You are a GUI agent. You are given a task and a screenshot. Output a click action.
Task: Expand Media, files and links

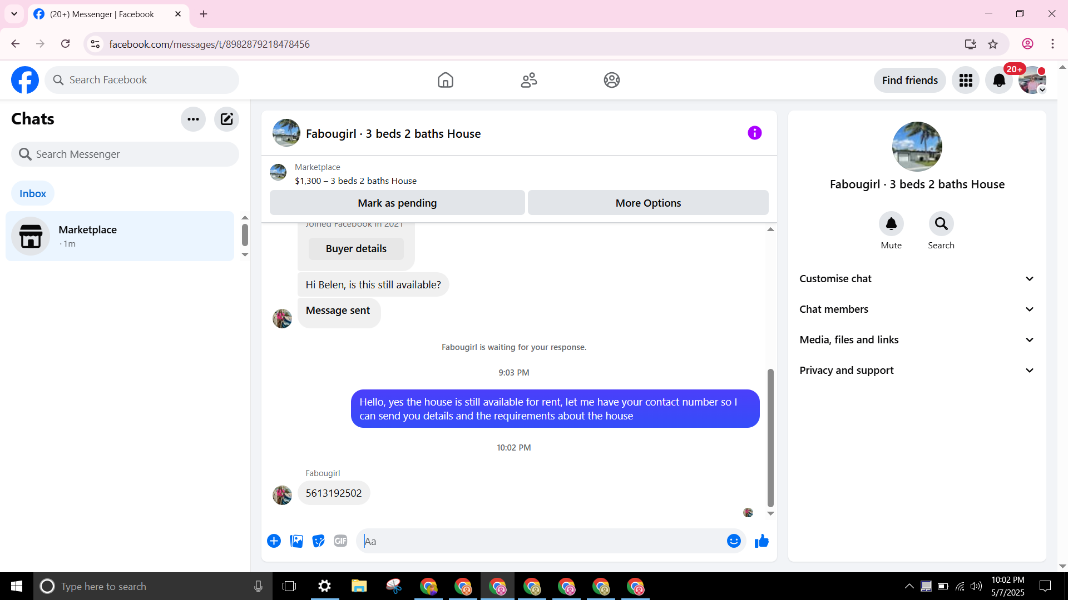click(x=917, y=340)
